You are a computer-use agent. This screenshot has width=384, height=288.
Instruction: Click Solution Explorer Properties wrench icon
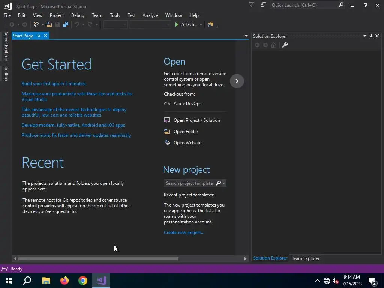(285, 45)
